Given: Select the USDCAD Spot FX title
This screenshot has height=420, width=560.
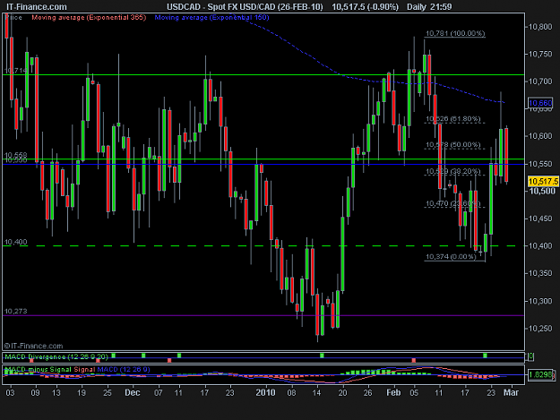Looking at the screenshot, I should point(245,7).
